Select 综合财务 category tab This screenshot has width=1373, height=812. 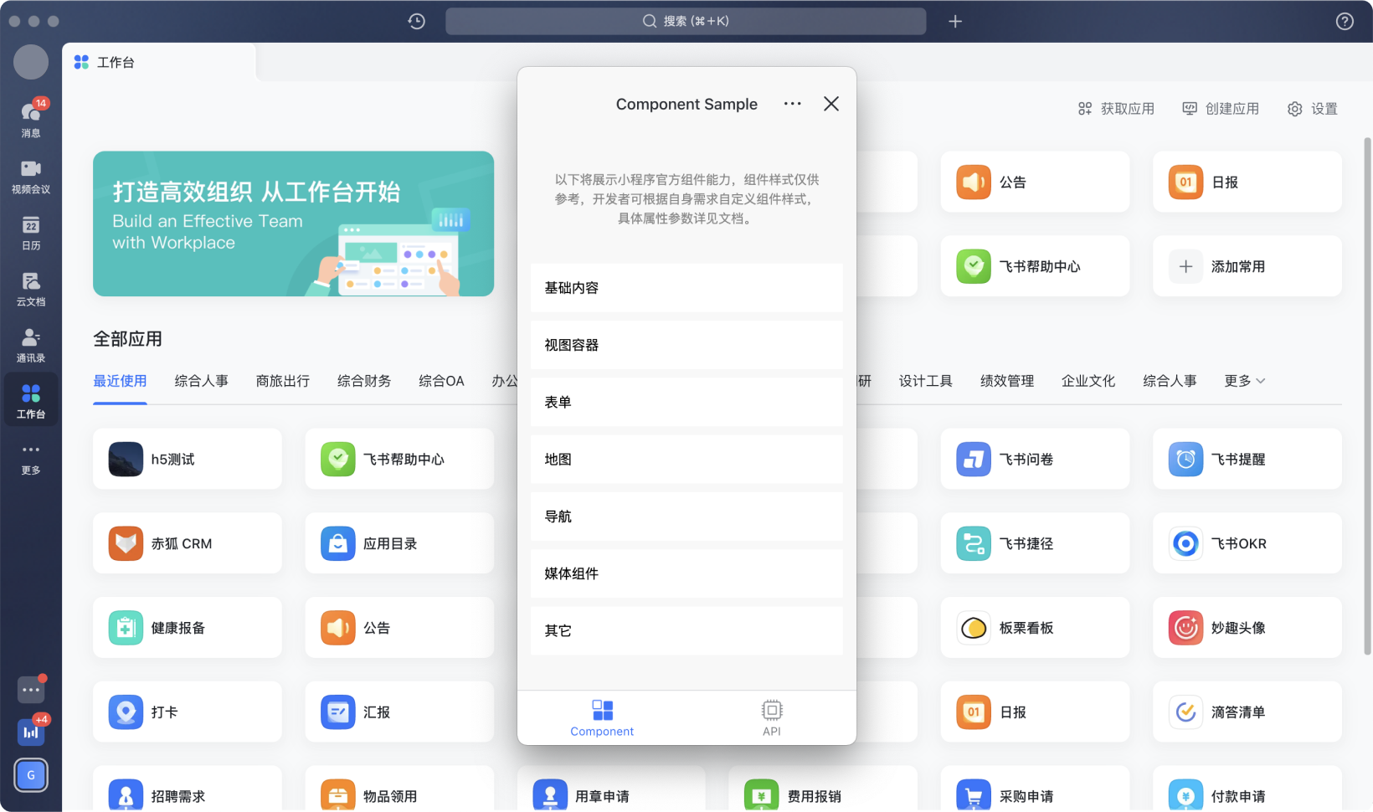pos(364,381)
